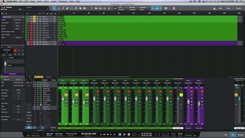Open the Quantize value dropdown
The width and height of the screenshot is (245, 138).
(123, 7)
